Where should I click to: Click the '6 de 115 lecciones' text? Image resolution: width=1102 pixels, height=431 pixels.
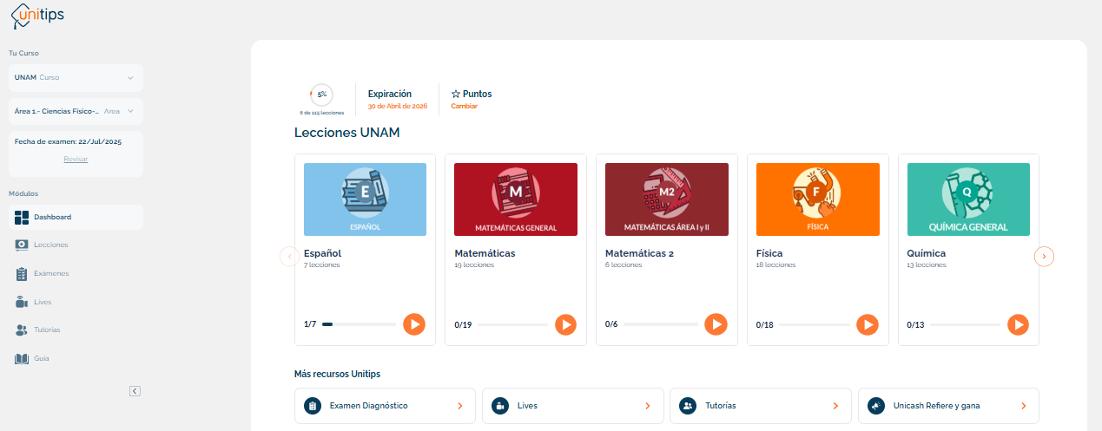pos(321,113)
